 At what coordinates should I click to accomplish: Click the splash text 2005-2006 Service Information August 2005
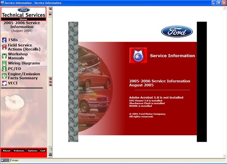160,83
